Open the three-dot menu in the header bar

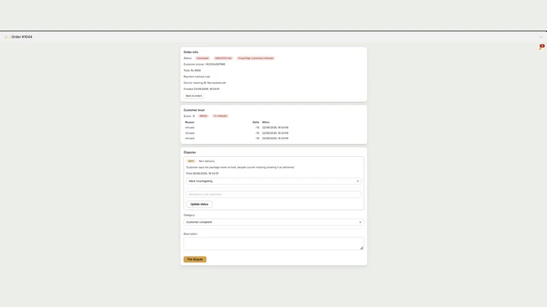(541, 37)
